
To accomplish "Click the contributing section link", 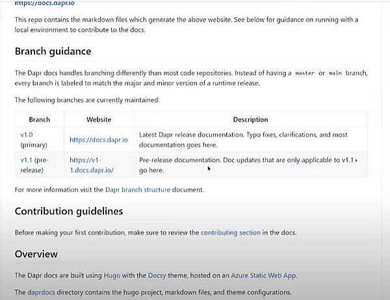I will tap(231, 232).
